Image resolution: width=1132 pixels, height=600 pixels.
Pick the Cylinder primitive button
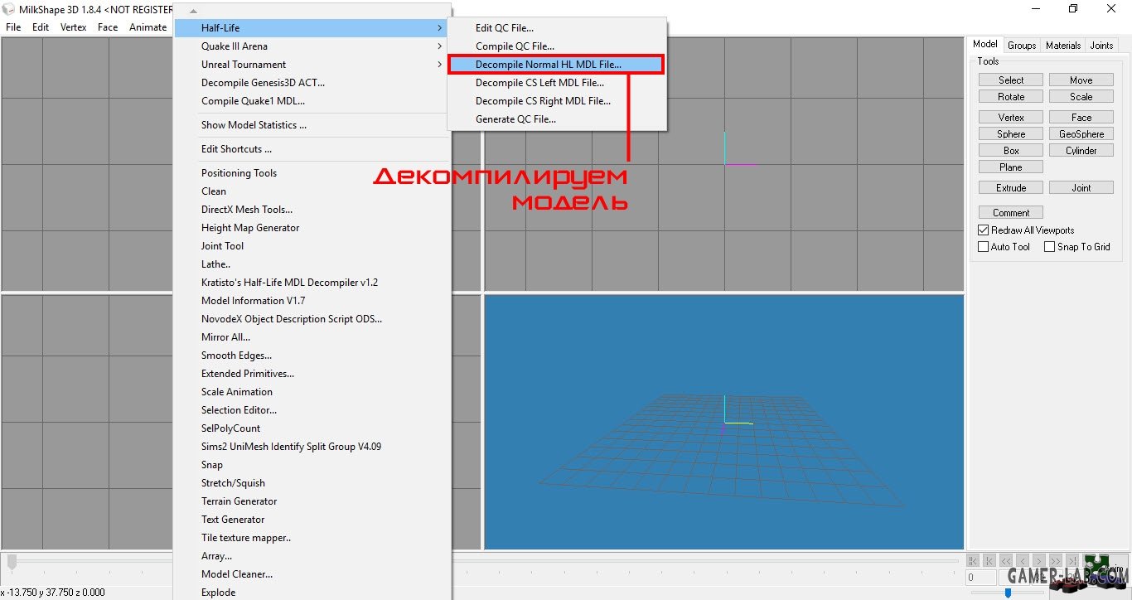click(1081, 151)
